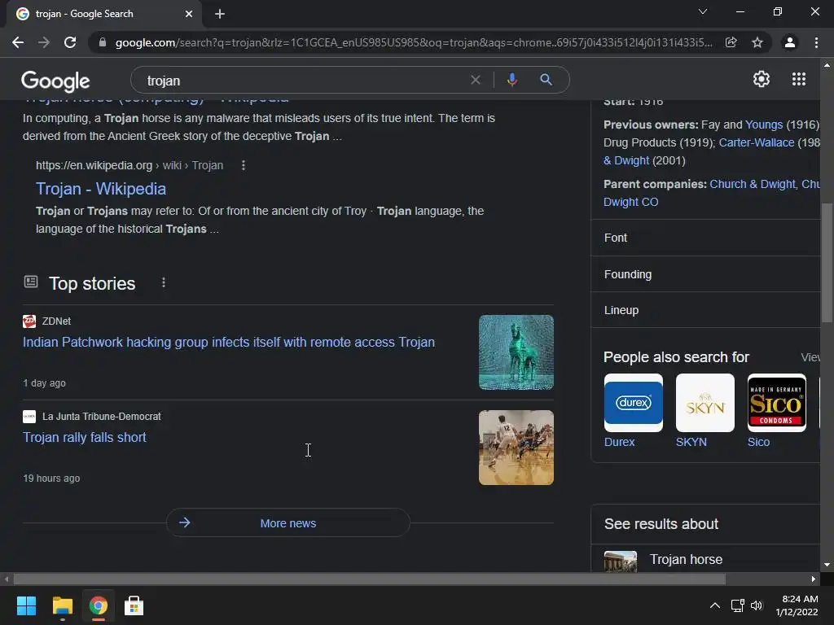This screenshot has width=834, height=625.
Task: Open Trojan rally falls short story
Action: (85, 437)
